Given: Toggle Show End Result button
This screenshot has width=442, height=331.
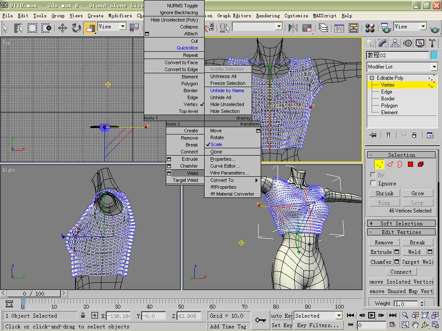Looking at the screenshot, I should 388,136.
